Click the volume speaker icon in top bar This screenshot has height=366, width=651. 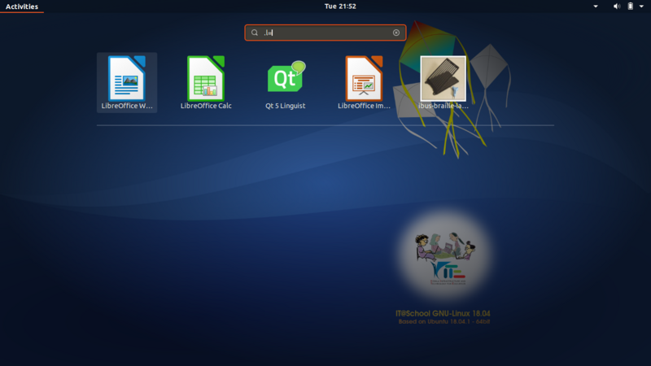(x=617, y=7)
